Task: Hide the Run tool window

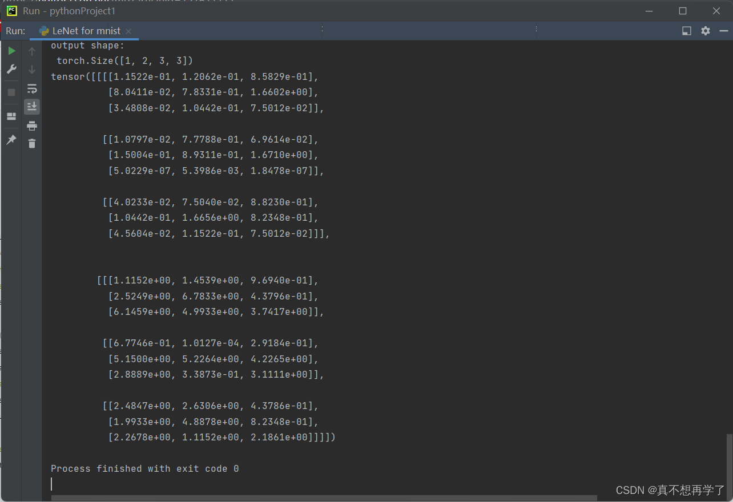Action: coord(724,31)
